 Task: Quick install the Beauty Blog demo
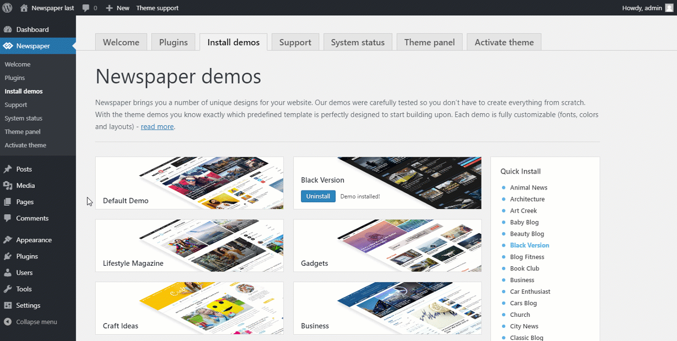(527, 234)
